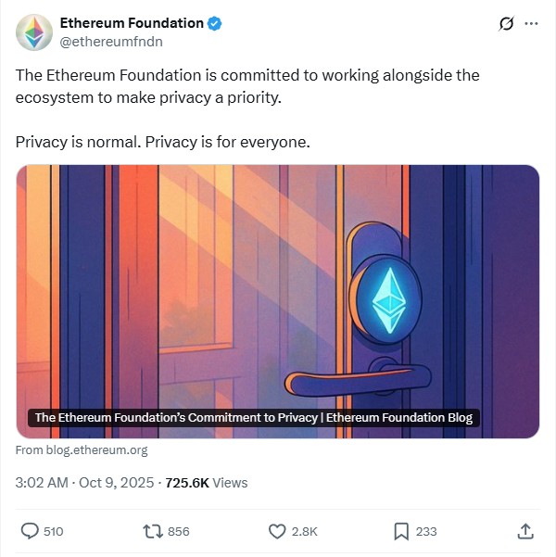Bookmark the post with the bookmark icon
Screen dimensions: 556x557
(401, 531)
